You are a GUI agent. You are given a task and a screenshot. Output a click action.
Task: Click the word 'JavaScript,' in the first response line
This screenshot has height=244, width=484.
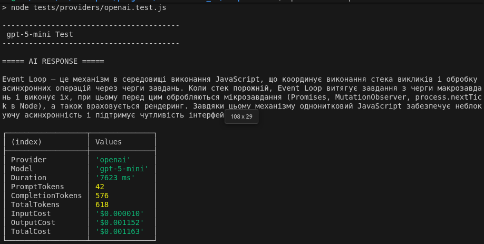239,79
